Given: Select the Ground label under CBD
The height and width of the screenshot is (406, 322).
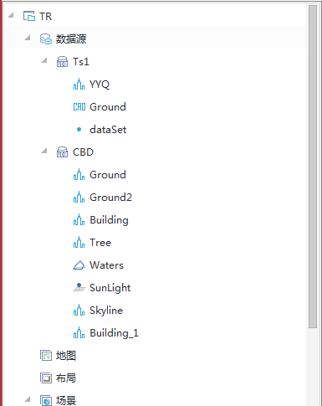Looking at the screenshot, I should (x=108, y=175).
